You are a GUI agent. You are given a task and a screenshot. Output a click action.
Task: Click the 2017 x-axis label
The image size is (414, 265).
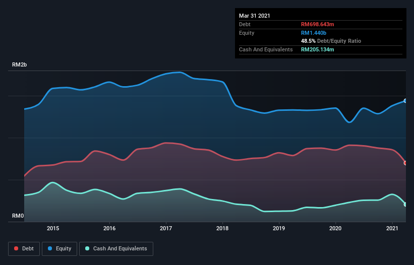(x=166, y=228)
